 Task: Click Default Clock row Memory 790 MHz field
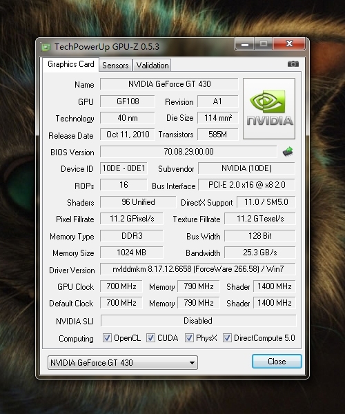click(199, 303)
